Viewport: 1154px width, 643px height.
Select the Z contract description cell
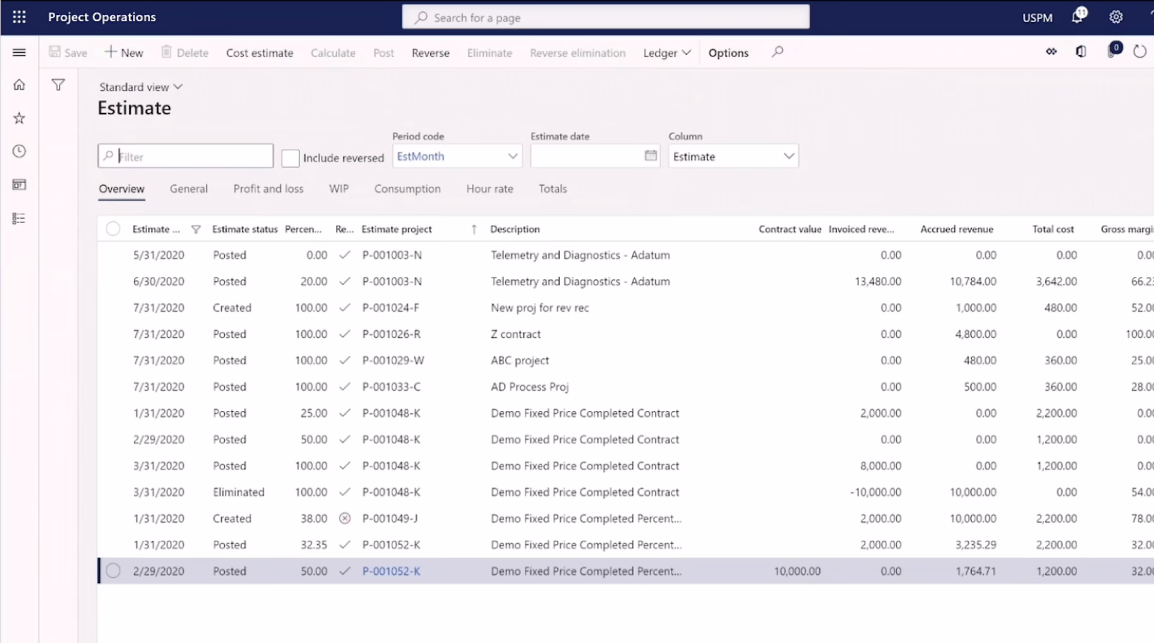(516, 334)
